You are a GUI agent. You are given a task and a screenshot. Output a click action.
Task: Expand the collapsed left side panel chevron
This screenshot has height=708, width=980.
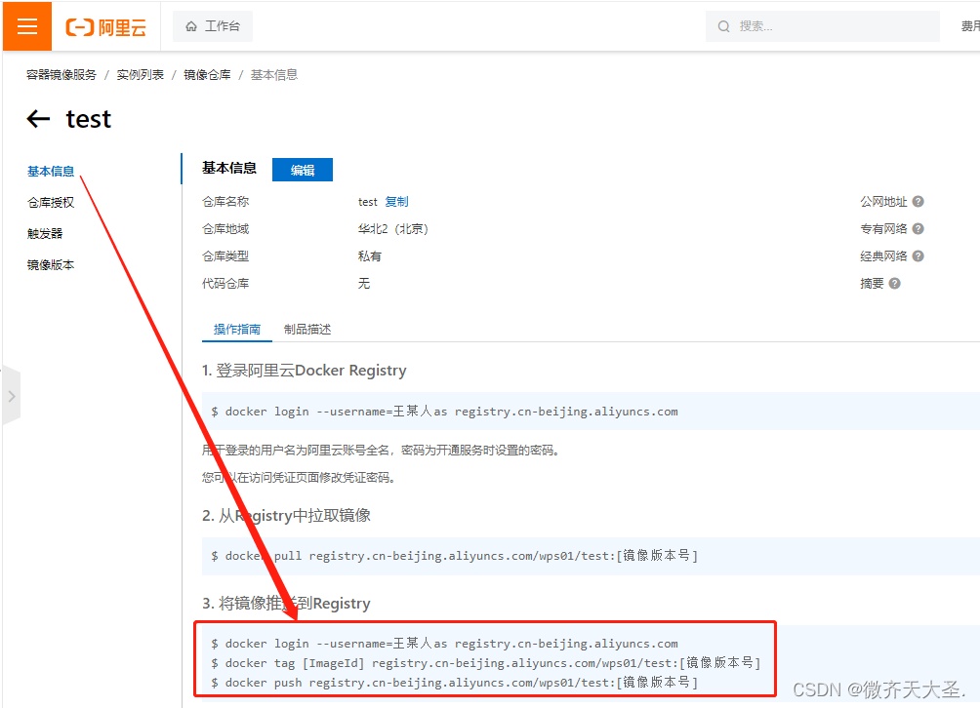click(12, 396)
